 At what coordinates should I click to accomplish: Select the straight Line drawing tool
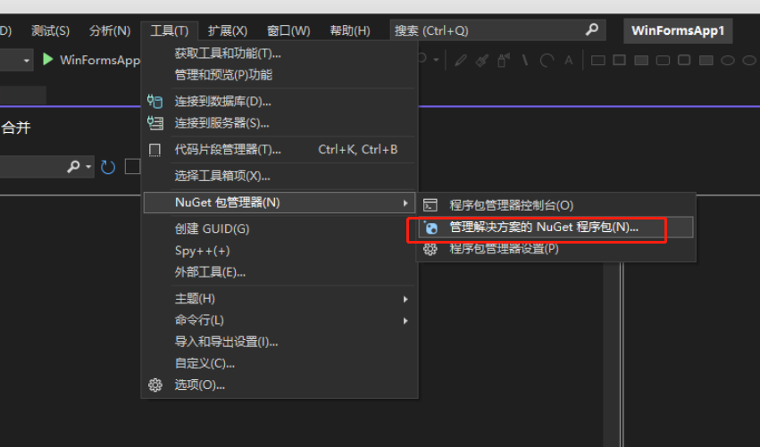525,61
